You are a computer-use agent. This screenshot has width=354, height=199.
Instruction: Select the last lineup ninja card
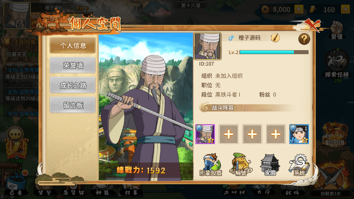tap(299, 134)
